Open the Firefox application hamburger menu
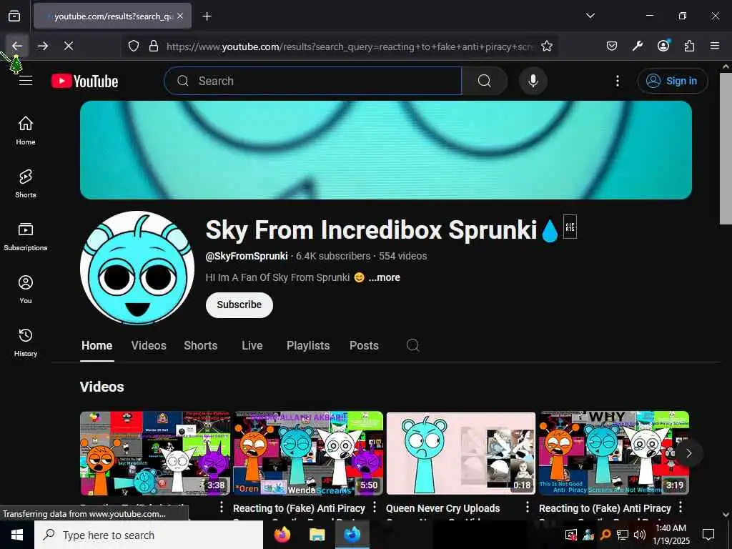Image resolution: width=732 pixels, height=549 pixels. tap(715, 46)
